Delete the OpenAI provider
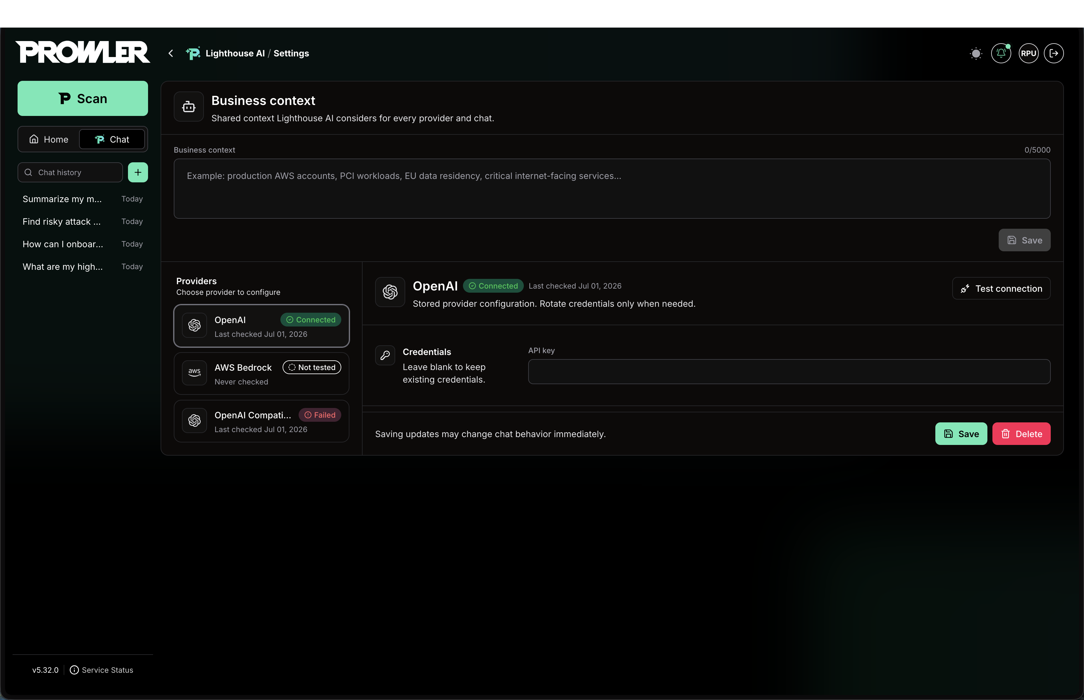 tap(1021, 434)
